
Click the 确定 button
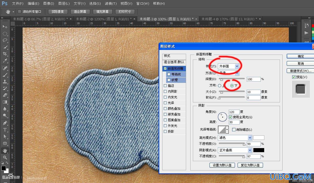(x=300, y=56)
